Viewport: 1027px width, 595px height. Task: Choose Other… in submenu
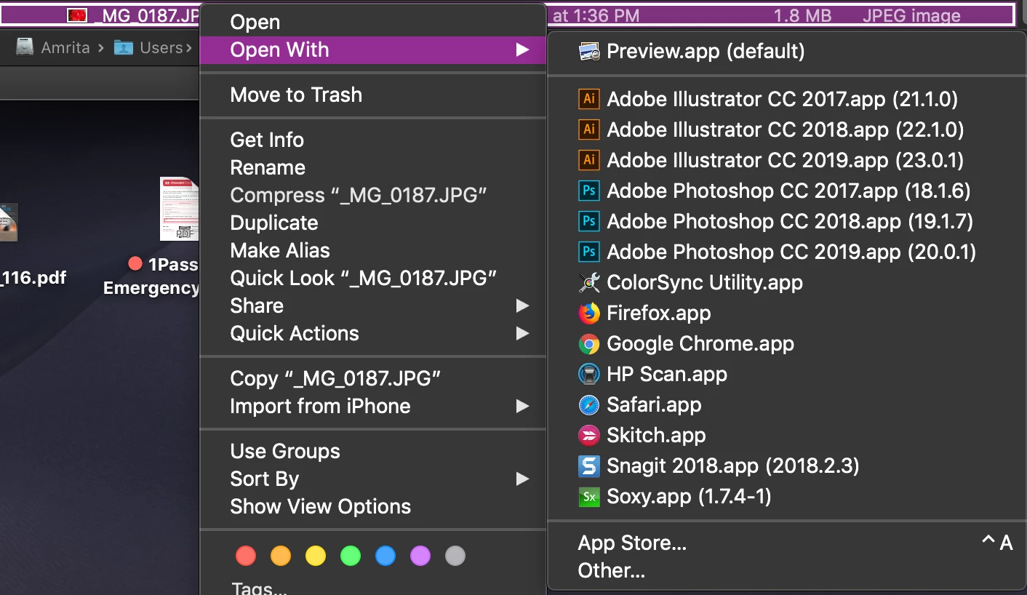point(788,570)
